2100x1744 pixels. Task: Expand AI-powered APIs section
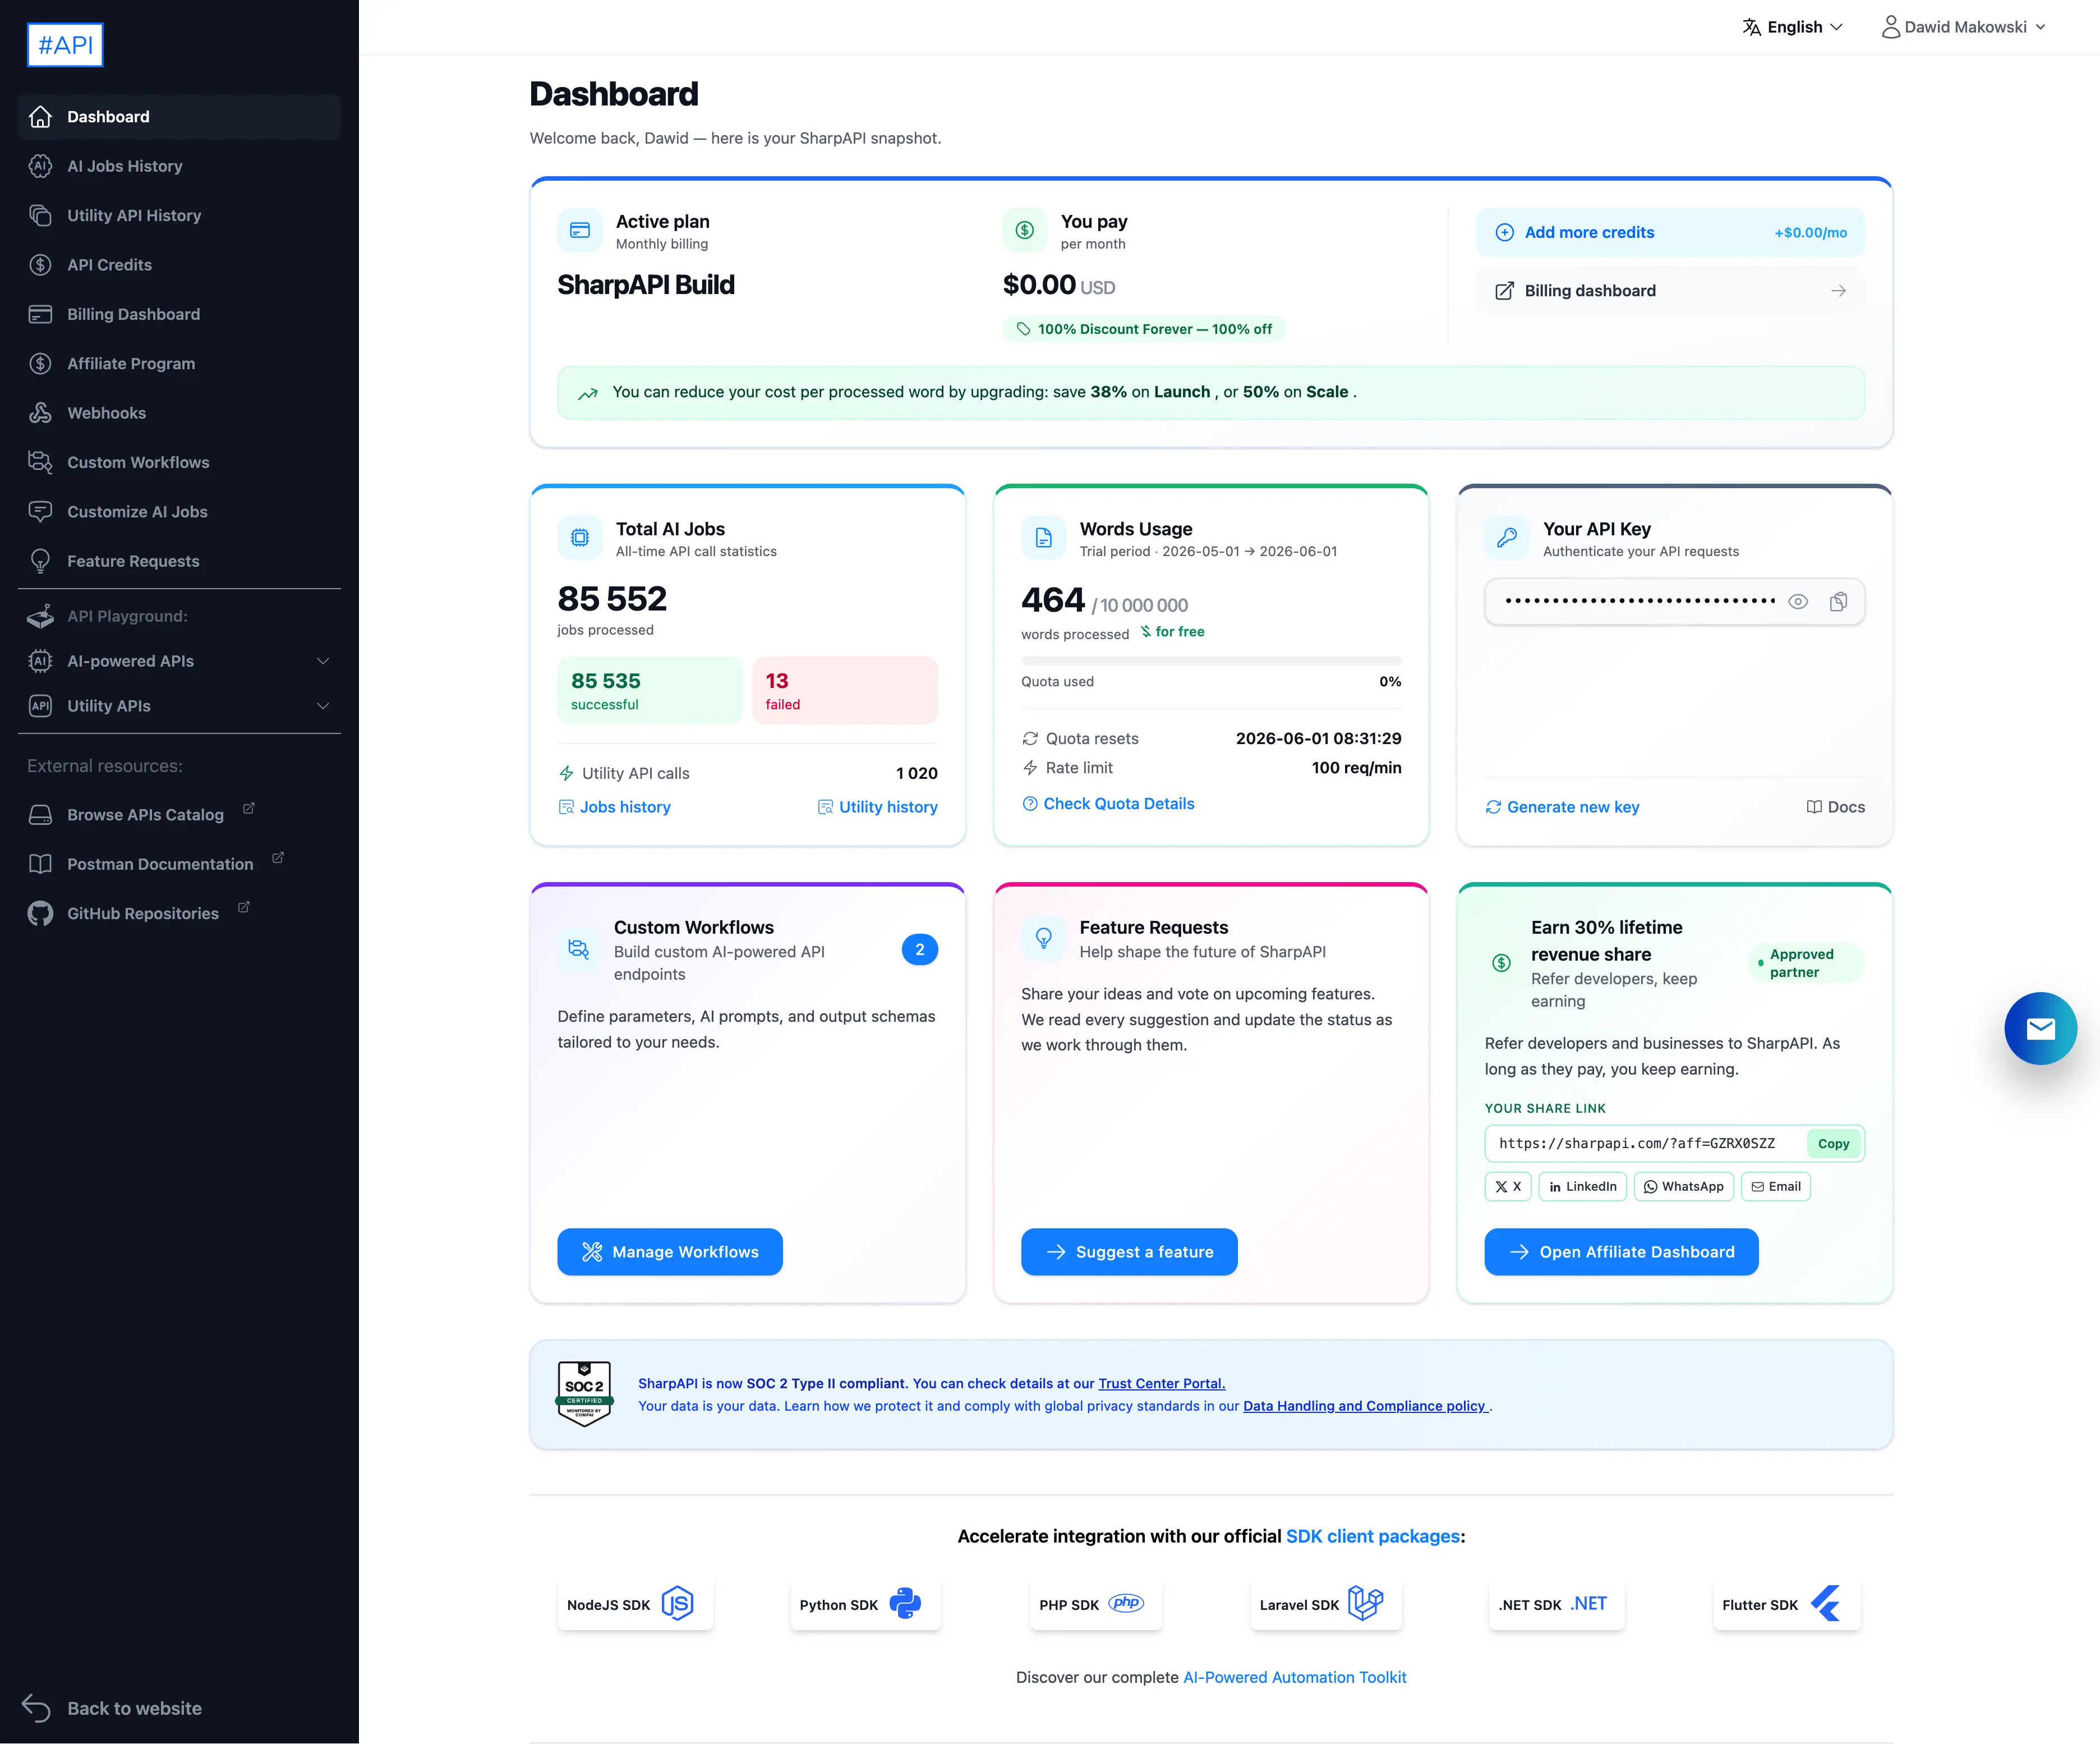(x=179, y=662)
